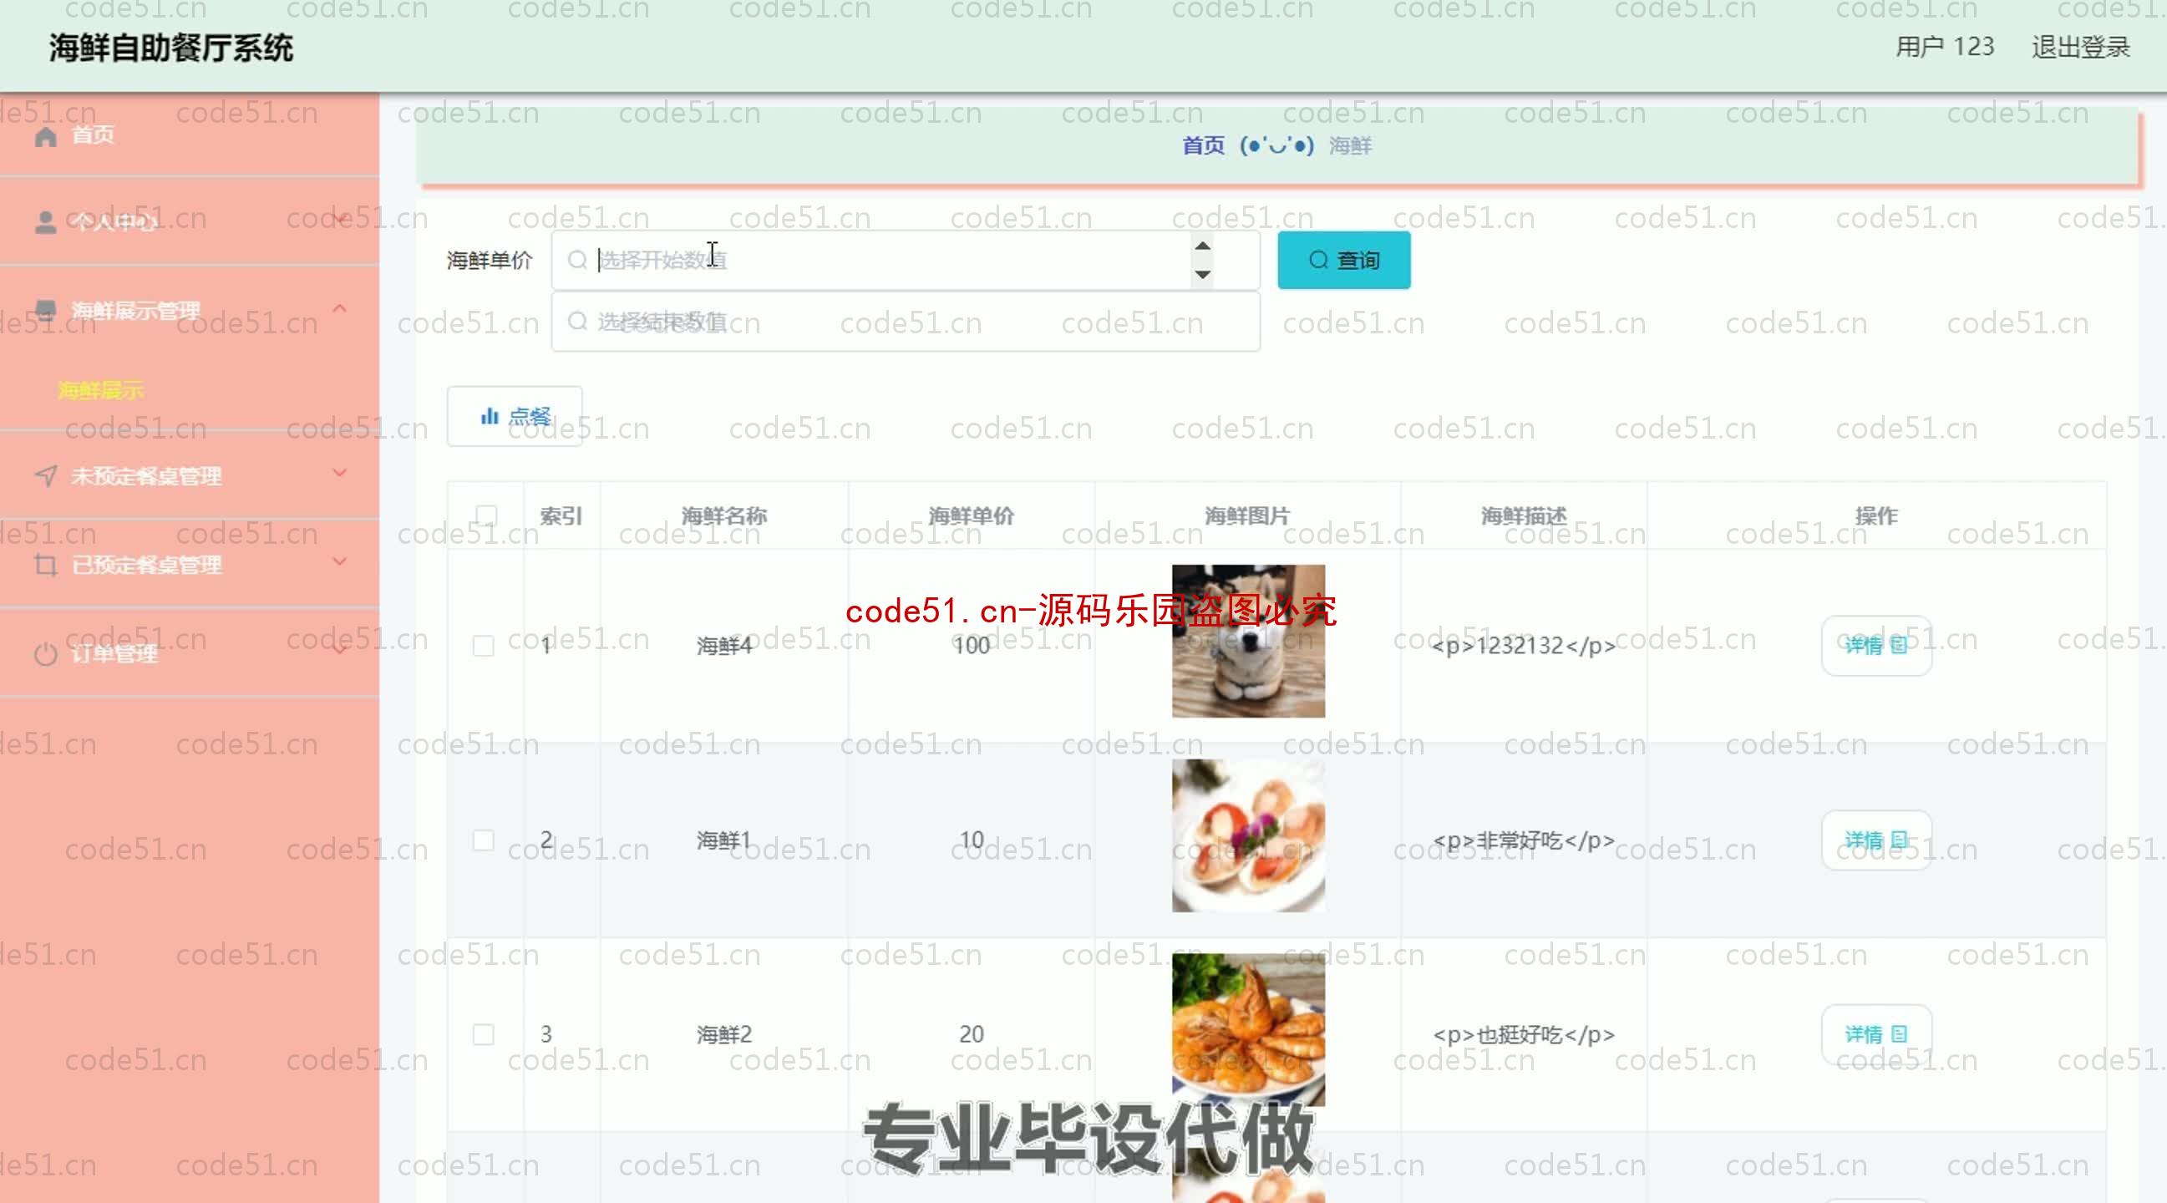Screen dimensions: 2167x1203
Task: Focus the 选择结束数值 input field
Action: tap(906, 322)
